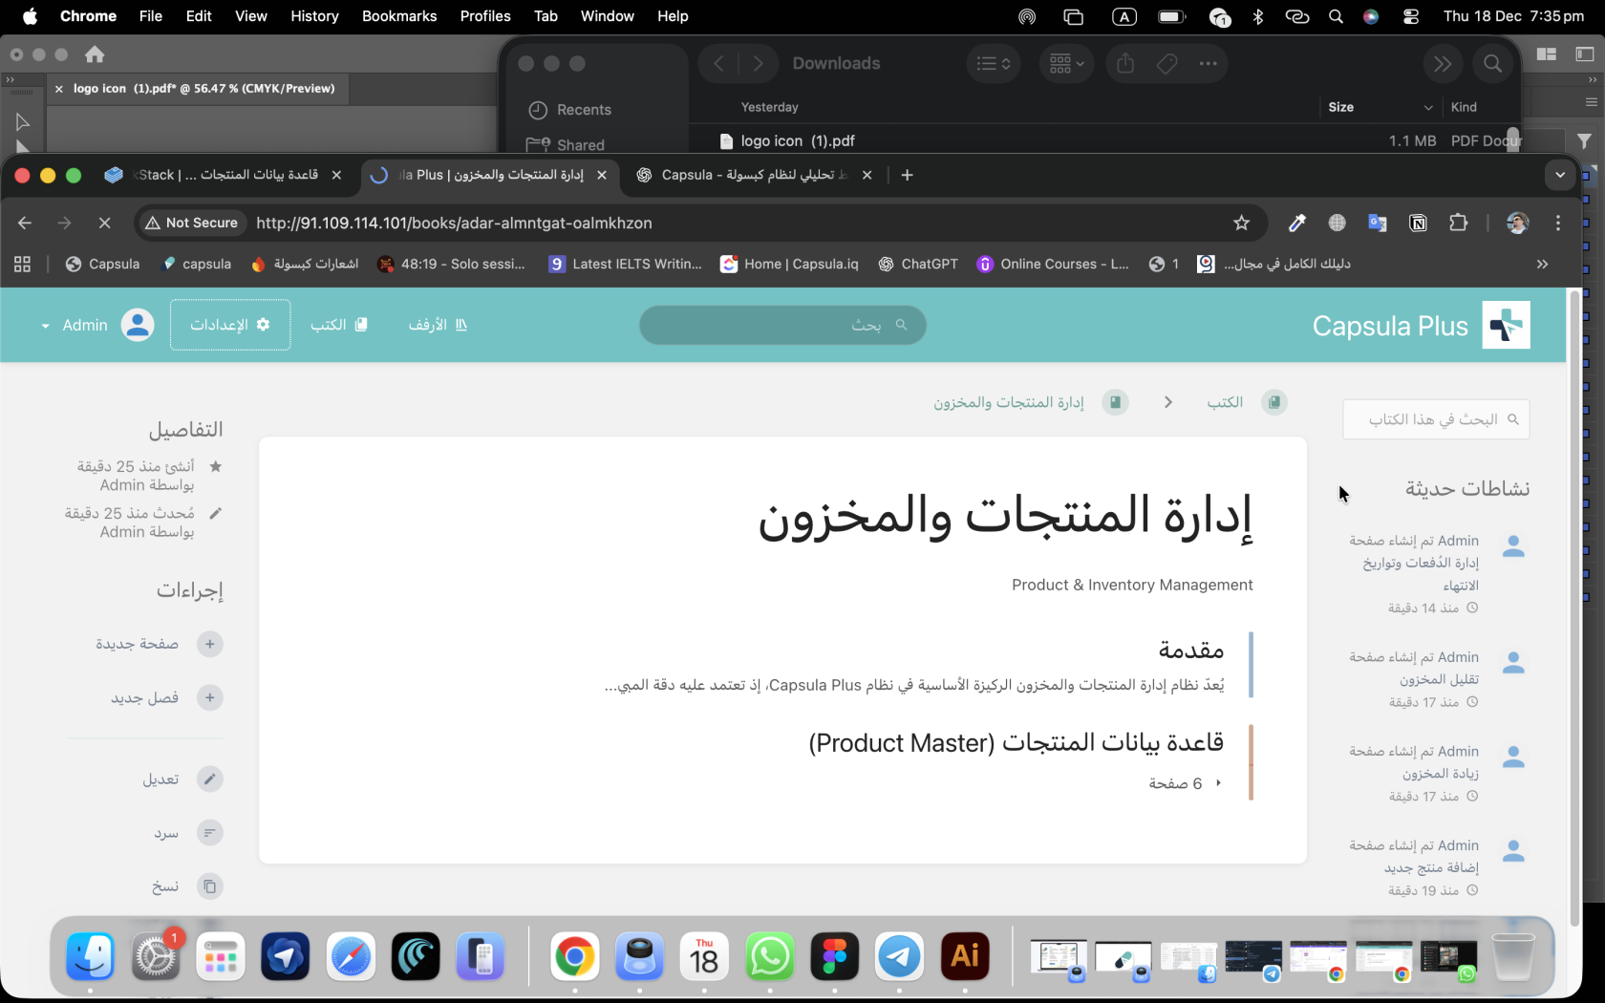Click the سرد sort icon

(210, 833)
